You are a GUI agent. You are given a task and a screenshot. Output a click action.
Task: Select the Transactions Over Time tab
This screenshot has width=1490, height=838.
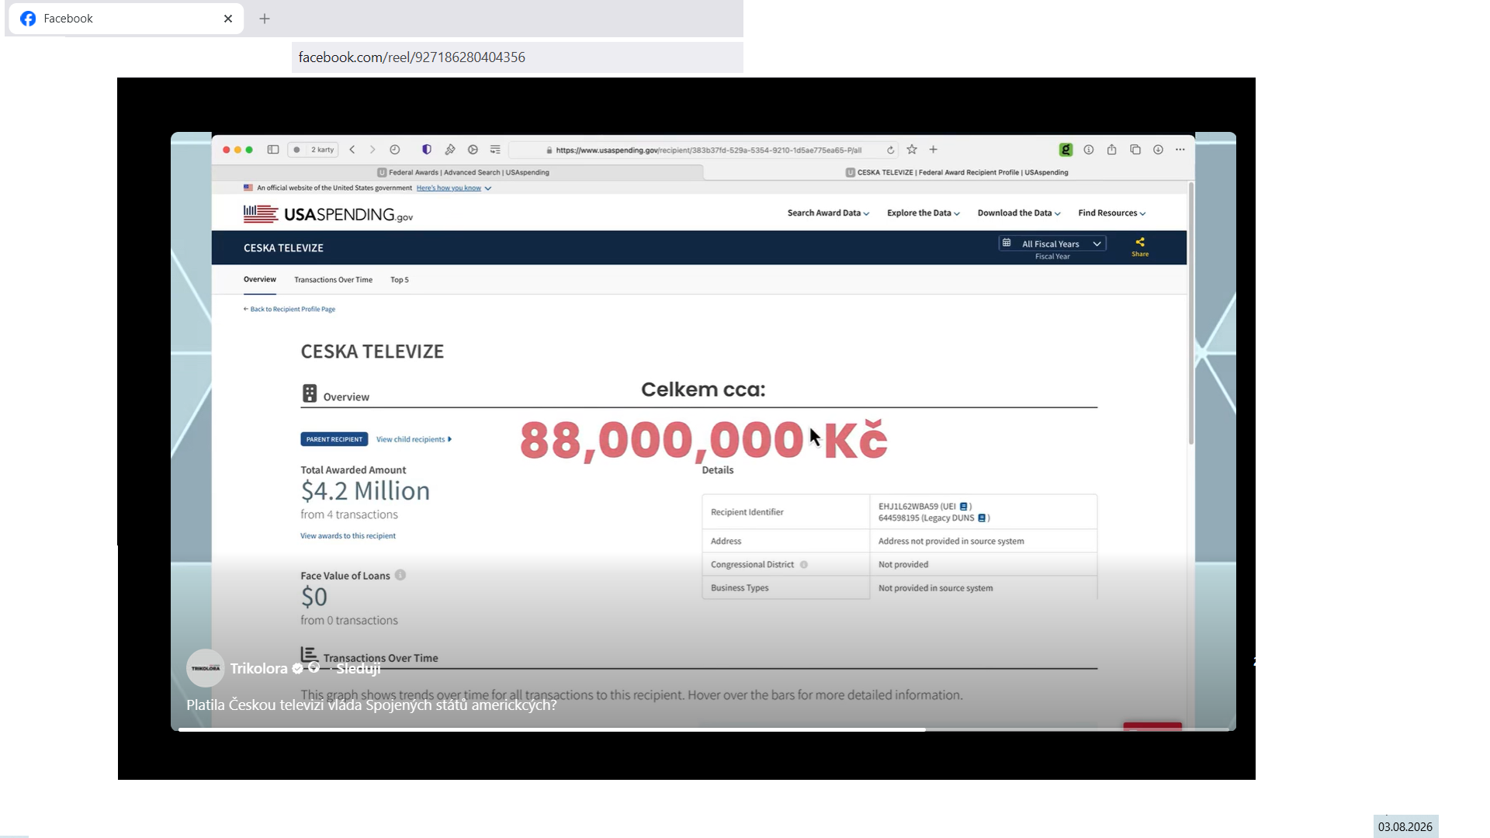tap(333, 280)
